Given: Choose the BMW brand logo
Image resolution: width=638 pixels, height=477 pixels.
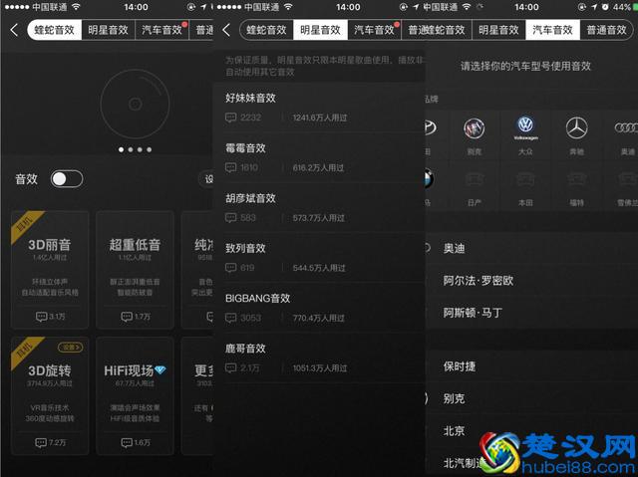Looking at the screenshot, I should coord(429,179).
